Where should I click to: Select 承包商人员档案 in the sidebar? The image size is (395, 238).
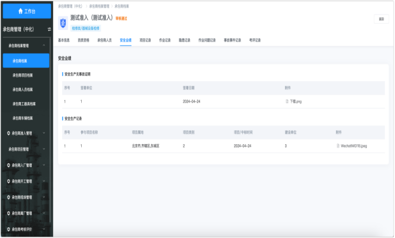[x=22, y=89]
